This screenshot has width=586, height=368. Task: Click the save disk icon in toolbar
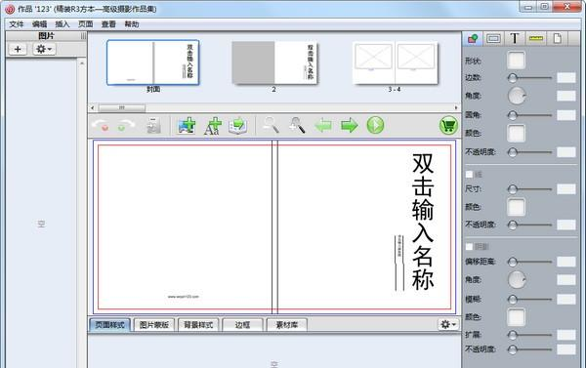coord(153,126)
